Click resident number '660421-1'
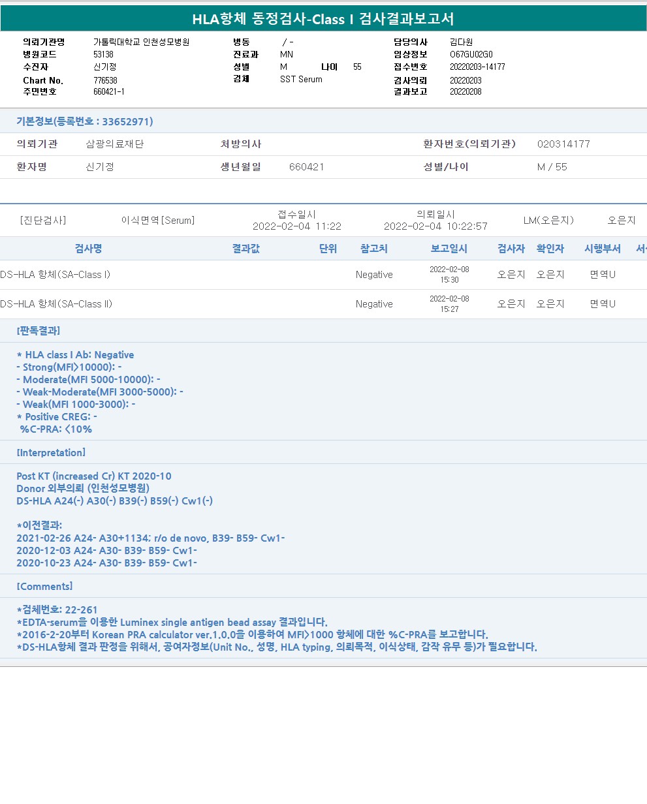The height and width of the screenshot is (804, 647). tap(108, 92)
